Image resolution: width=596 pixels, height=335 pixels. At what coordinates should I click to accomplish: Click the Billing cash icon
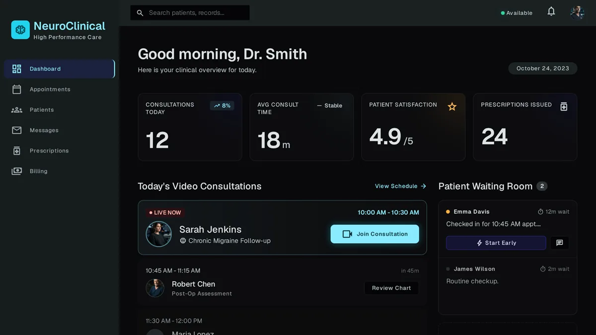pyautogui.click(x=17, y=171)
